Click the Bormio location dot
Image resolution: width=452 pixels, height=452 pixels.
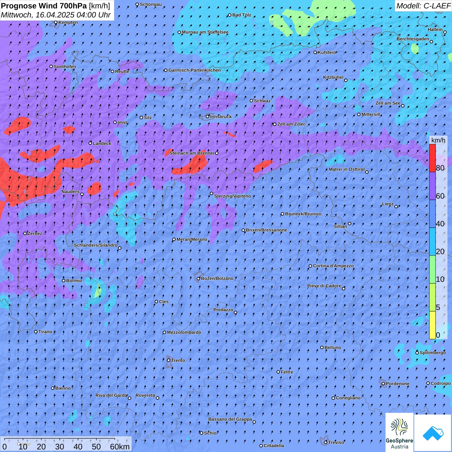tap(64, 281)
